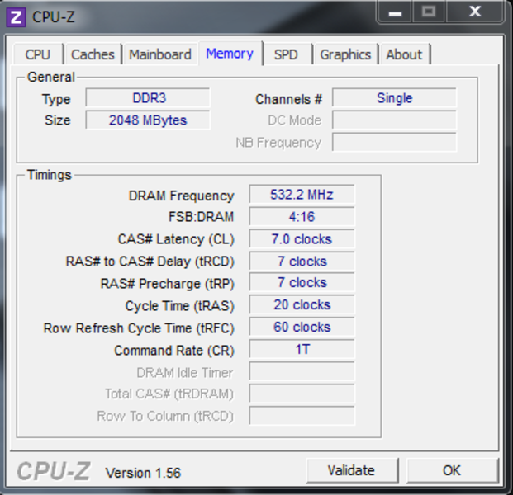The height and width of the screenshot is (495, 513).
Task: Click the General group heading
Action: pyautogui.click(x=51, y=77)
